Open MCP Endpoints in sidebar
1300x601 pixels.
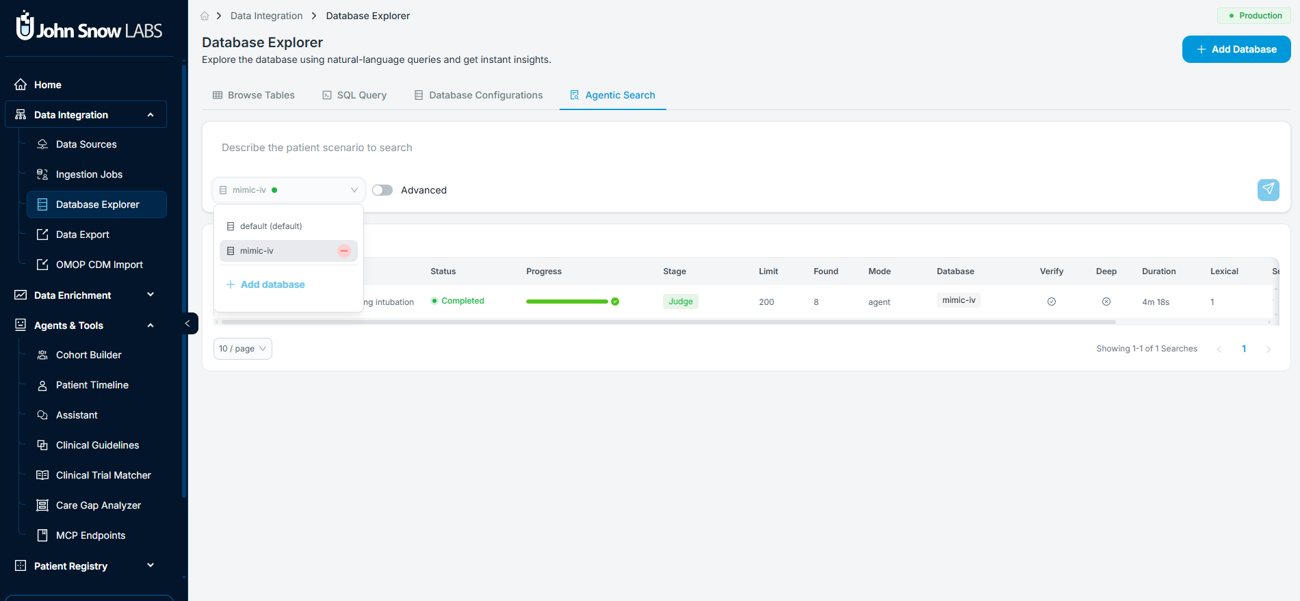tap(90, 535)
